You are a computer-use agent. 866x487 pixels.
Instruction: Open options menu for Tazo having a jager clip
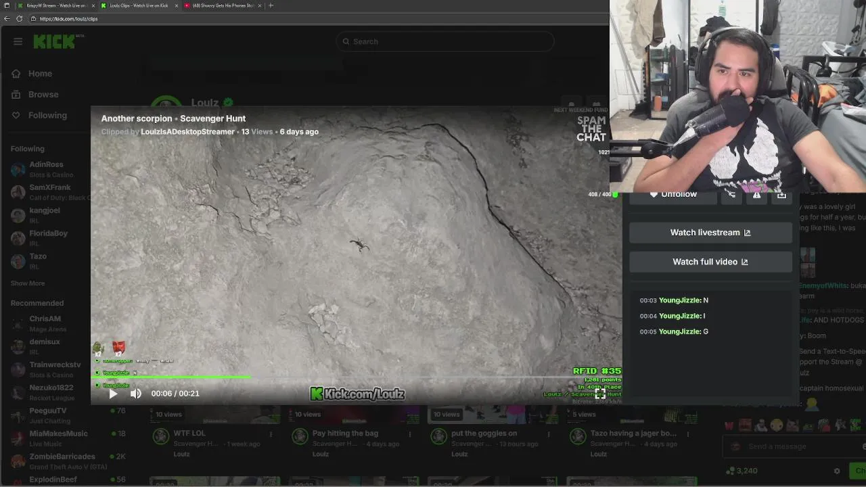pyautogui.click(x=687, y=434)
